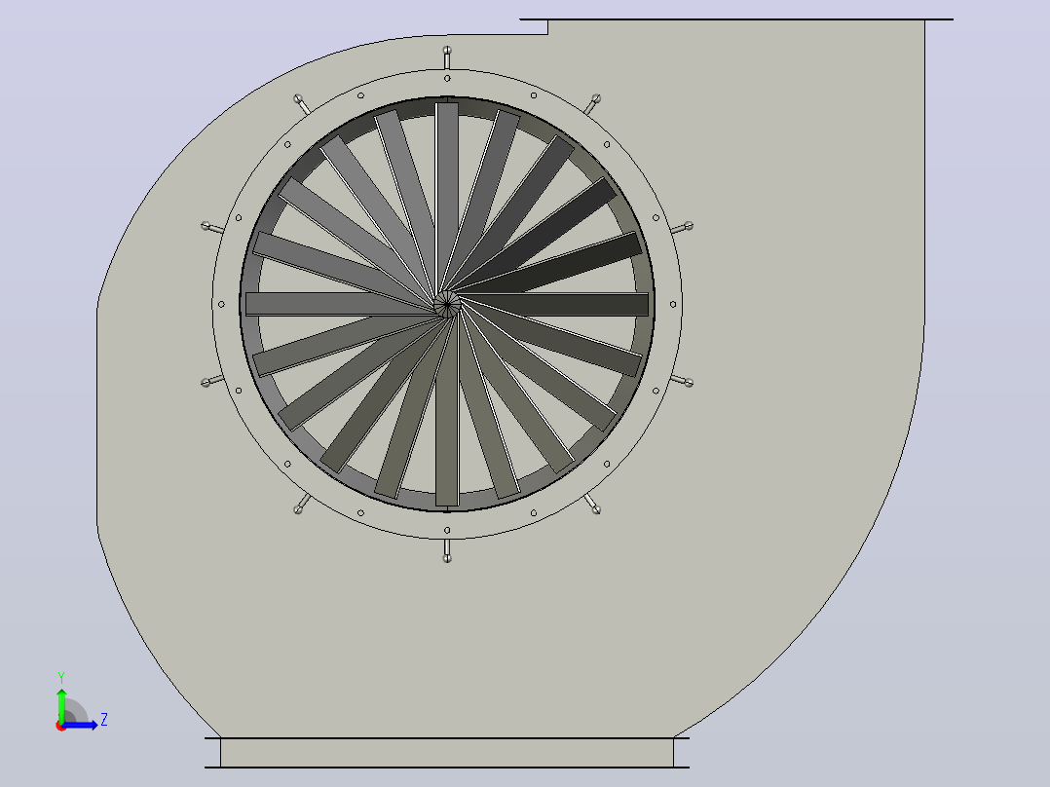The height and width of the screenshot is (787, 1050).
Task: Select the top small hole on the inlet ring
Action: (447, 78)
